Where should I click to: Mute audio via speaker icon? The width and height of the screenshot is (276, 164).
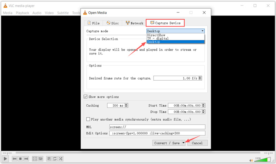click(251, 160)
